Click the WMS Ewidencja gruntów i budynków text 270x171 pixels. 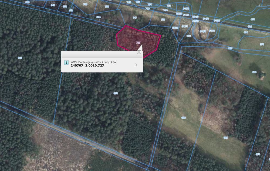(93, 62)
